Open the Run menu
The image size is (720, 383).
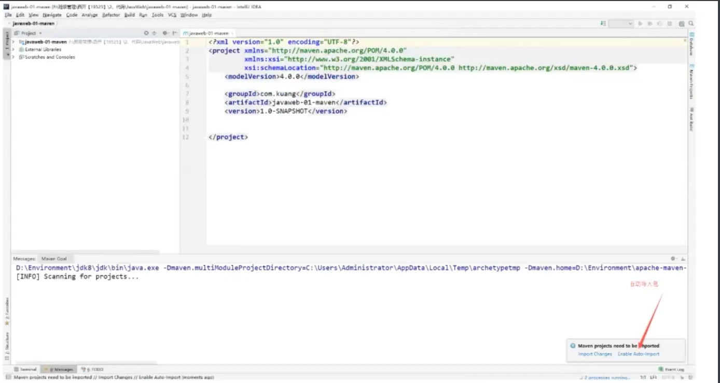(143, 15)
